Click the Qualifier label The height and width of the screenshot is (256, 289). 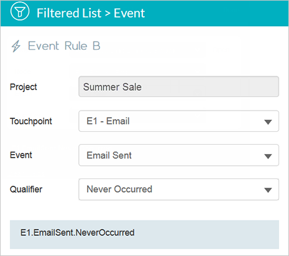click(26, 190)
